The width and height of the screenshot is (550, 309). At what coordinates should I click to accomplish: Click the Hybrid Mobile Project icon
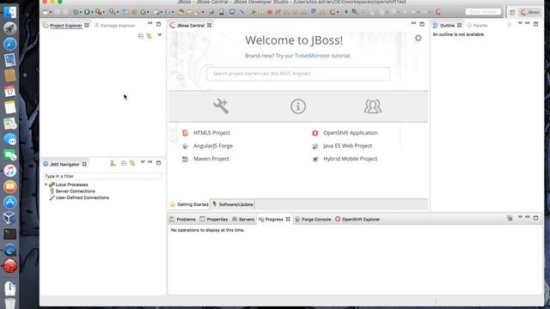[315, 159]
